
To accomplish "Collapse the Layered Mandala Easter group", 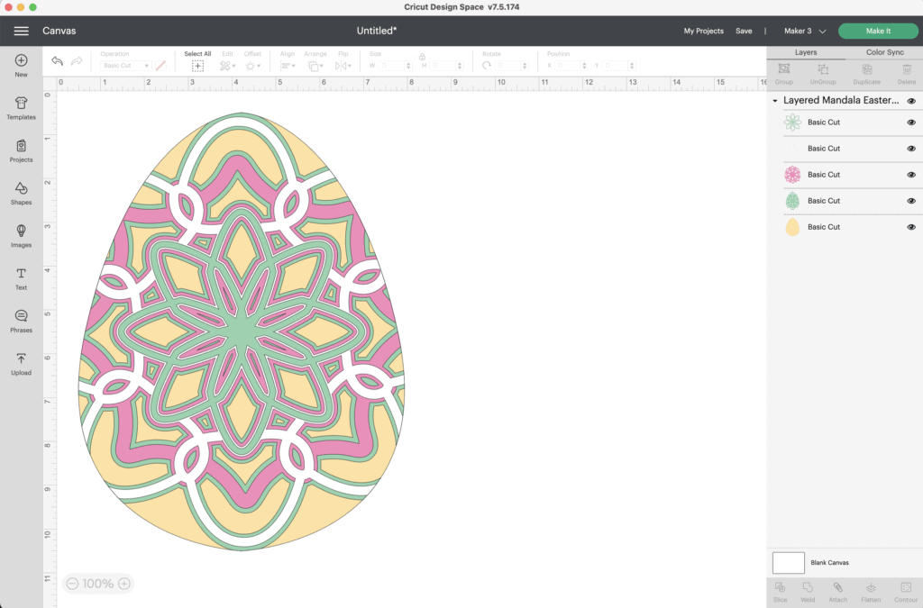I will pyautogui.click(x=775, y=101).
